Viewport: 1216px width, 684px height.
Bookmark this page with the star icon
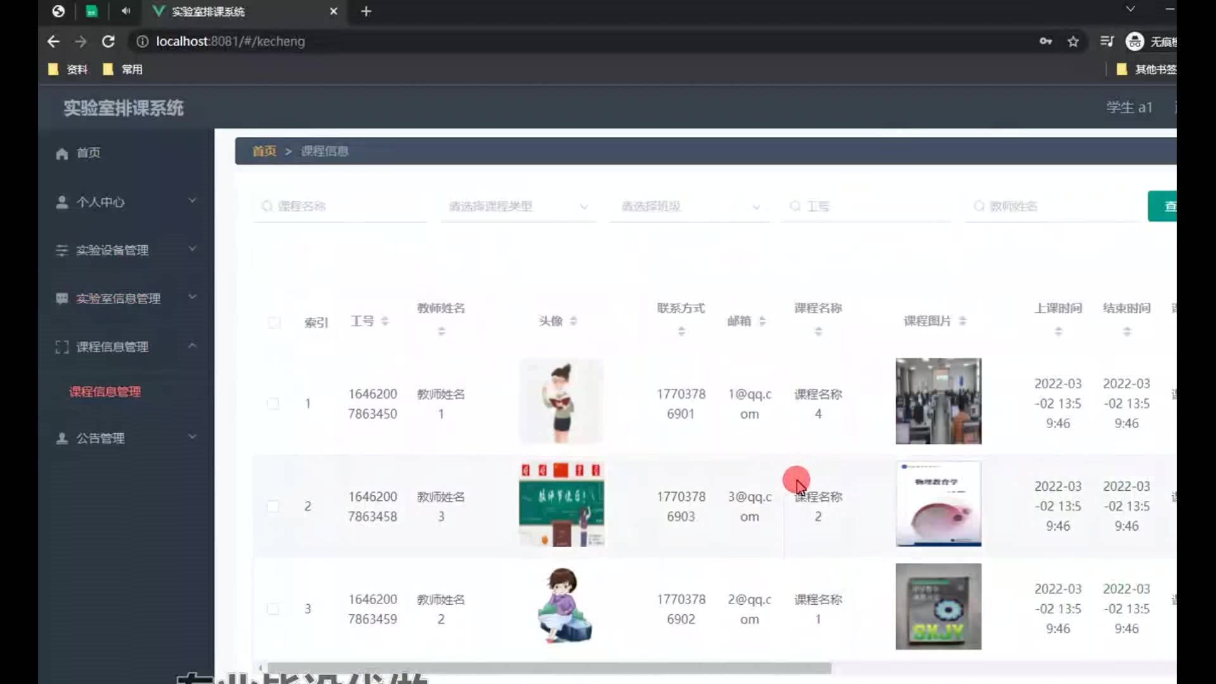pos(1073,42)
